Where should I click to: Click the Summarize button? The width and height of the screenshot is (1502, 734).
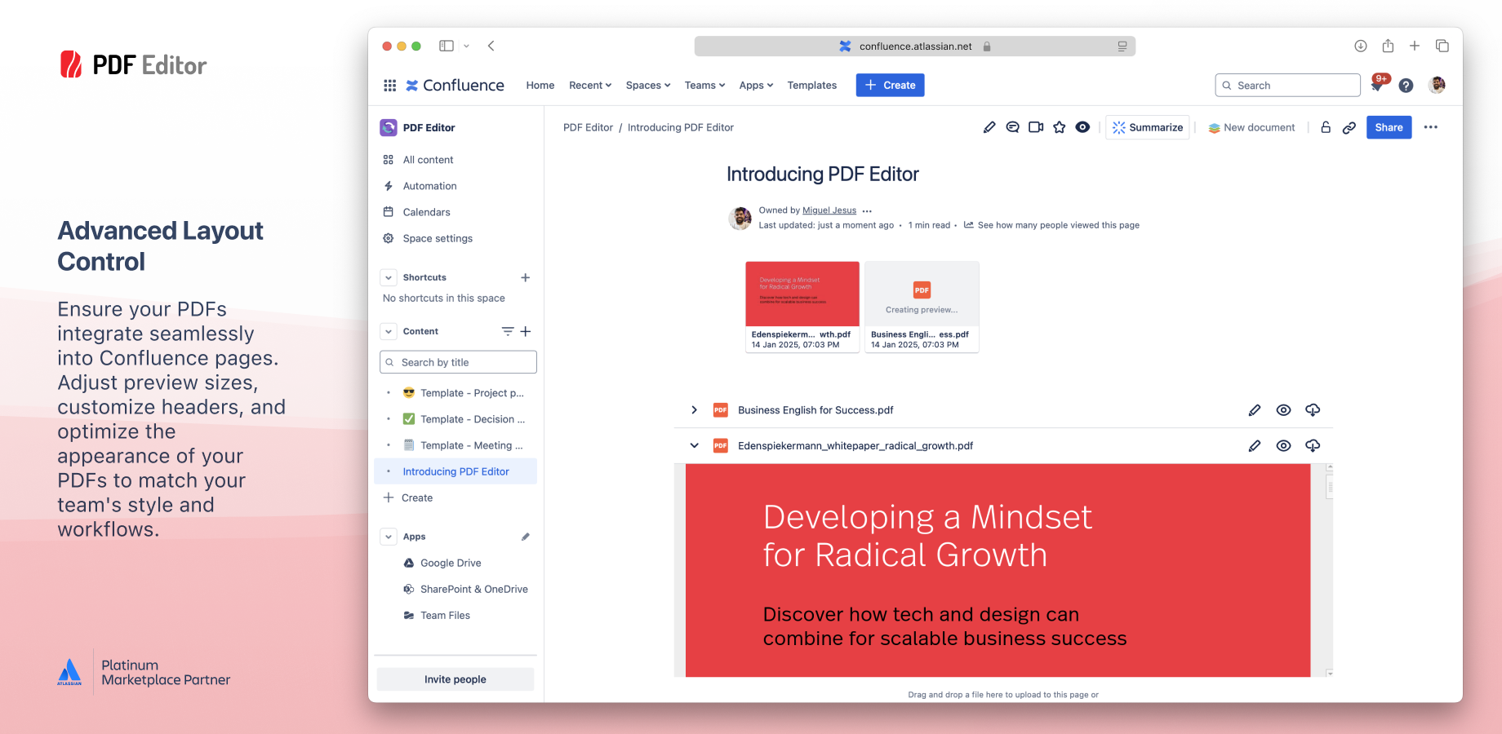pos(1147,127)
